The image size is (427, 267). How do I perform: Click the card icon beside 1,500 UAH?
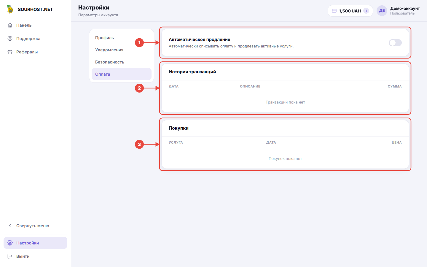click(334, 11)
